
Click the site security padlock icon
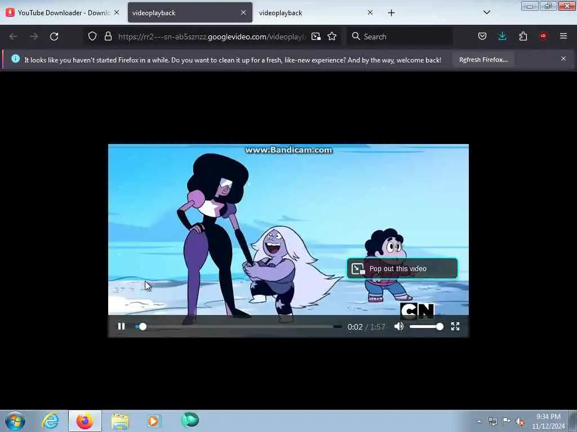pyautogui.click(x=108, y=37)
